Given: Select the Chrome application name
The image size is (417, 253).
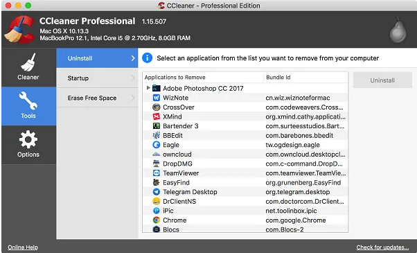Looking at the screenshot, I should coord(175,220).
